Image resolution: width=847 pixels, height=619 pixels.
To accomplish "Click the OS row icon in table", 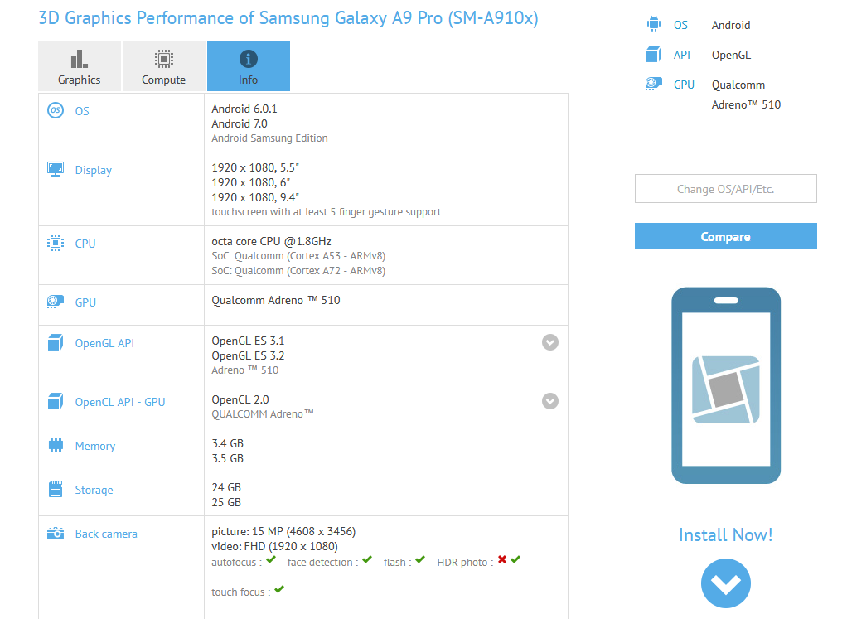I will tap(56, 110).
